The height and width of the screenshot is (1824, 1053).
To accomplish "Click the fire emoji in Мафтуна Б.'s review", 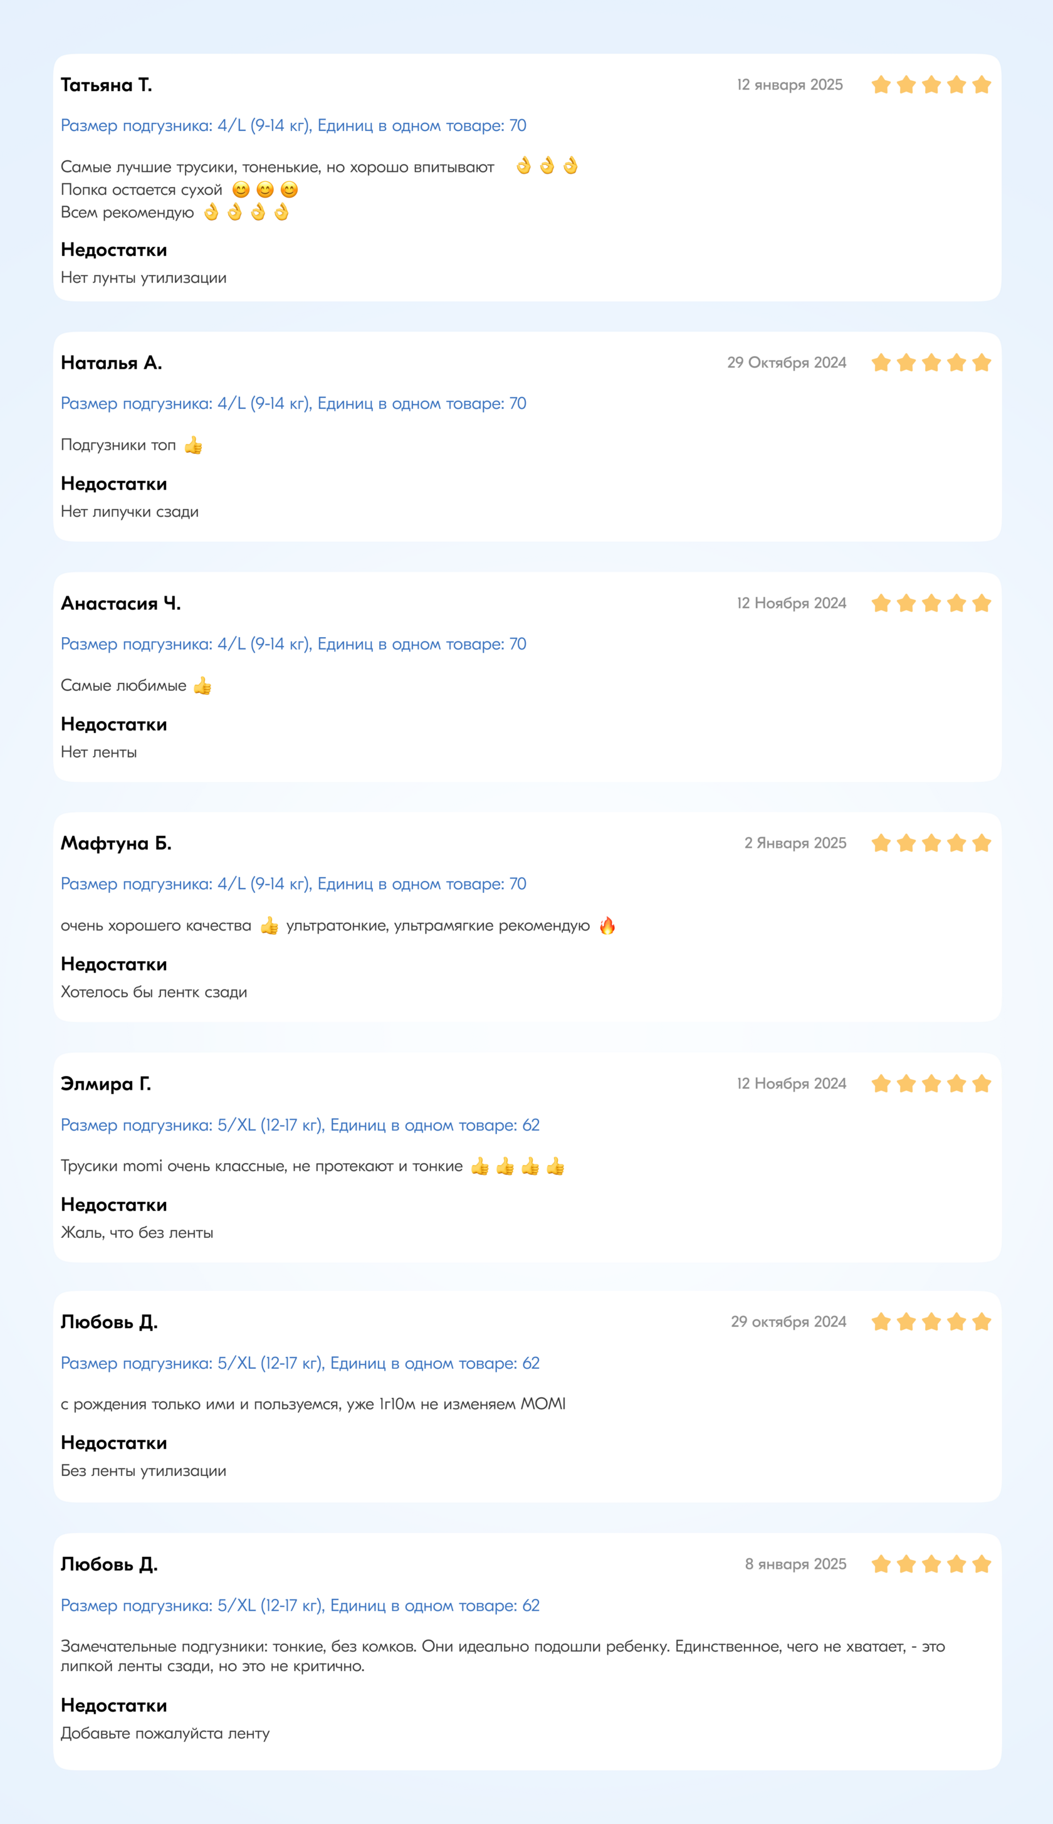I will [x=607, y=925].
